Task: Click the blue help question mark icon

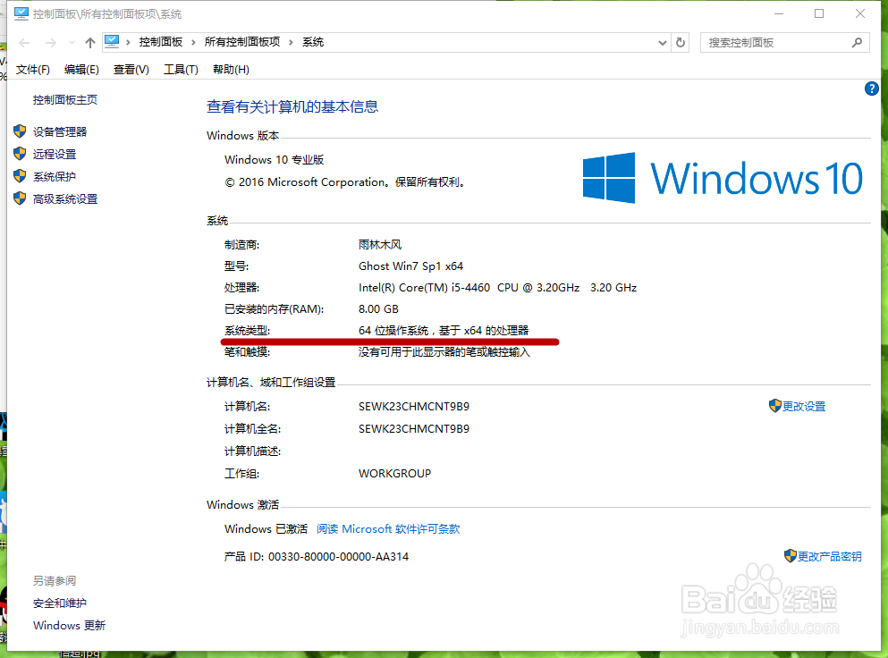Action: pyautogui.click(x=872, y=89)
